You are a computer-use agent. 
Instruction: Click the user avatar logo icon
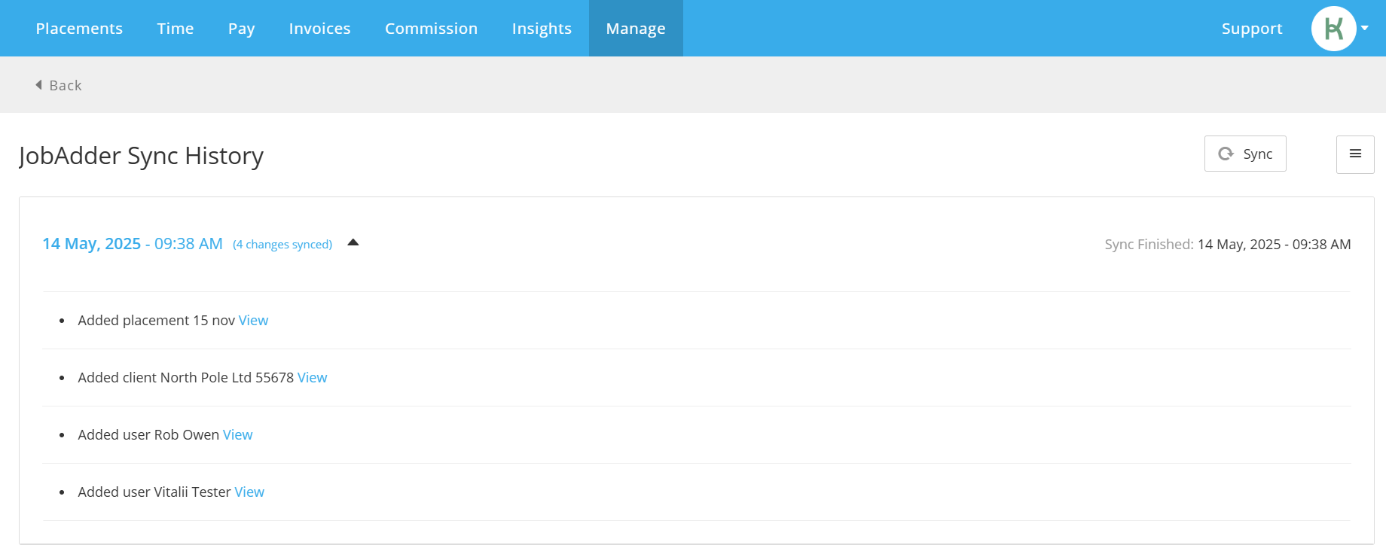click(x=1334, y=29)
